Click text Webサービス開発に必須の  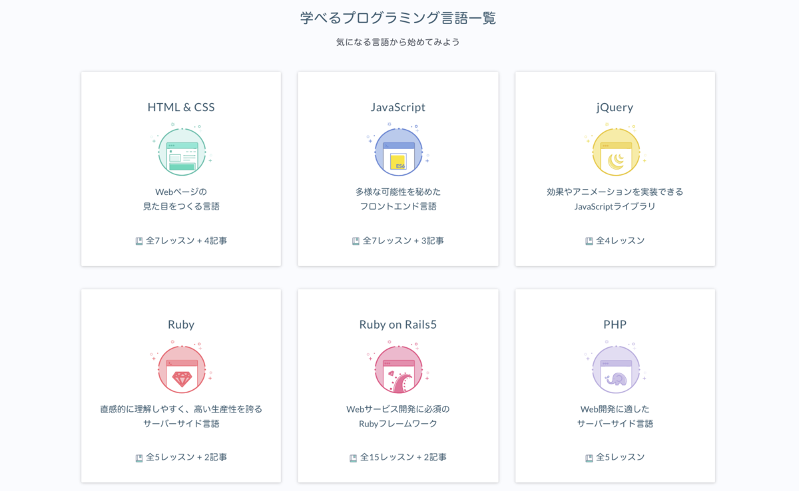click(x=398, y=409)
